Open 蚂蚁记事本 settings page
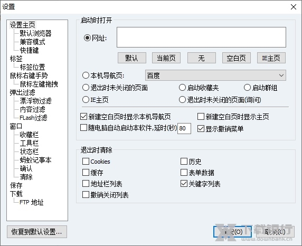Image resolution: width=302 pixels, height=246 pixels. point(35,160)
